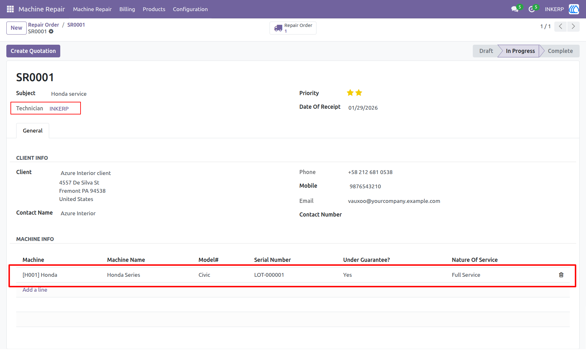Set priority to second star
Image resolution: width=586 pixels, height=350 pixels.
359,93
